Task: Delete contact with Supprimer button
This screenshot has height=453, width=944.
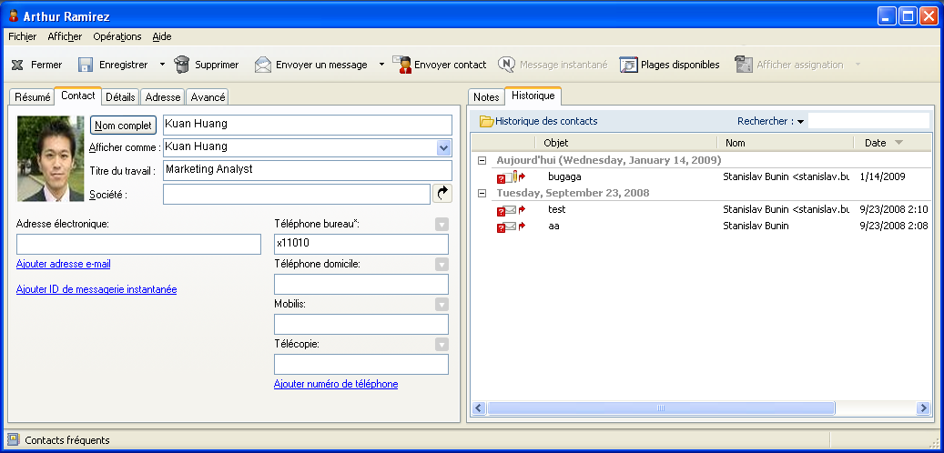Action: [x=207, y=65]
